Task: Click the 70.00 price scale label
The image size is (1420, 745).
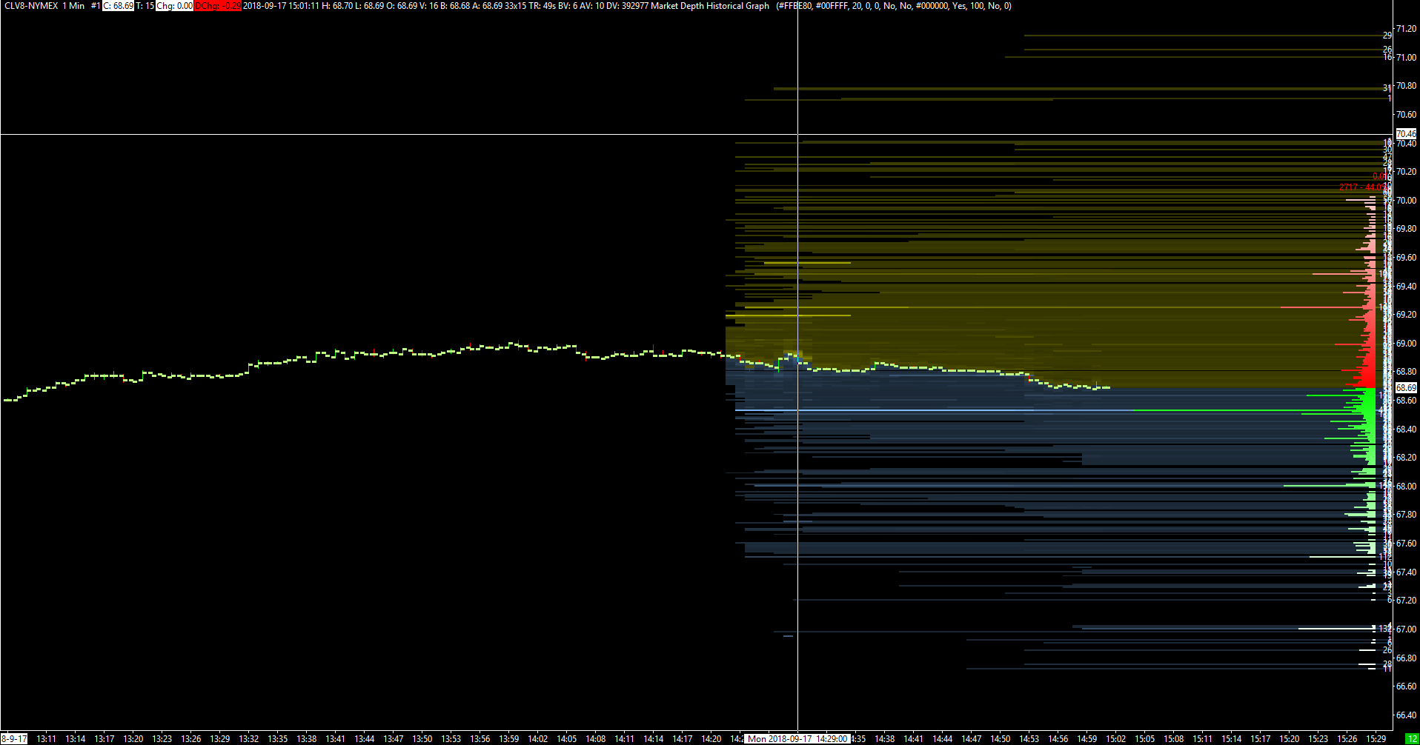Action: pos(1406,201)
